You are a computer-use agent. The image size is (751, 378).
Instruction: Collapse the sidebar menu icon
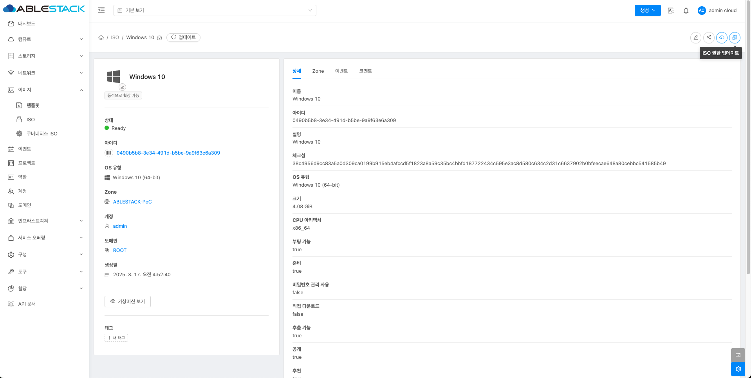click(x=101, y=10)
